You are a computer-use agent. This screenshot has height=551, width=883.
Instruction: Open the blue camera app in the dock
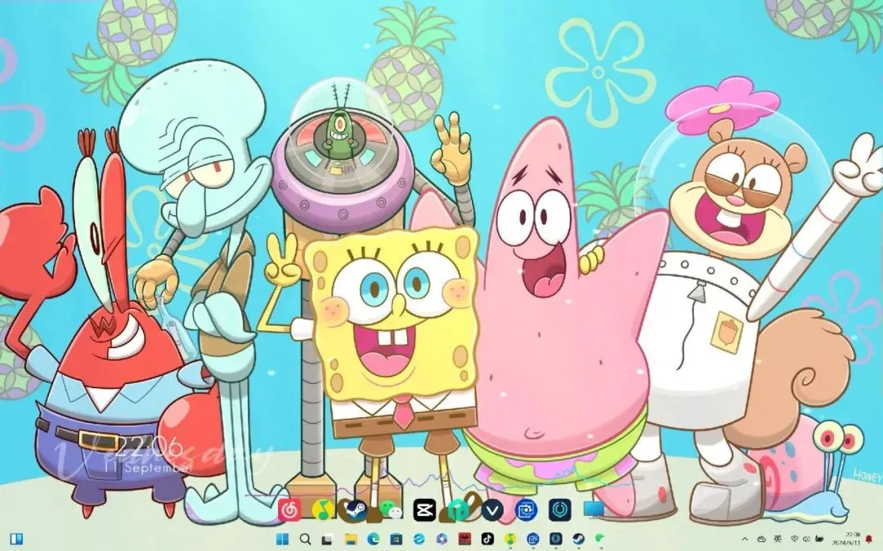point(526,510)
